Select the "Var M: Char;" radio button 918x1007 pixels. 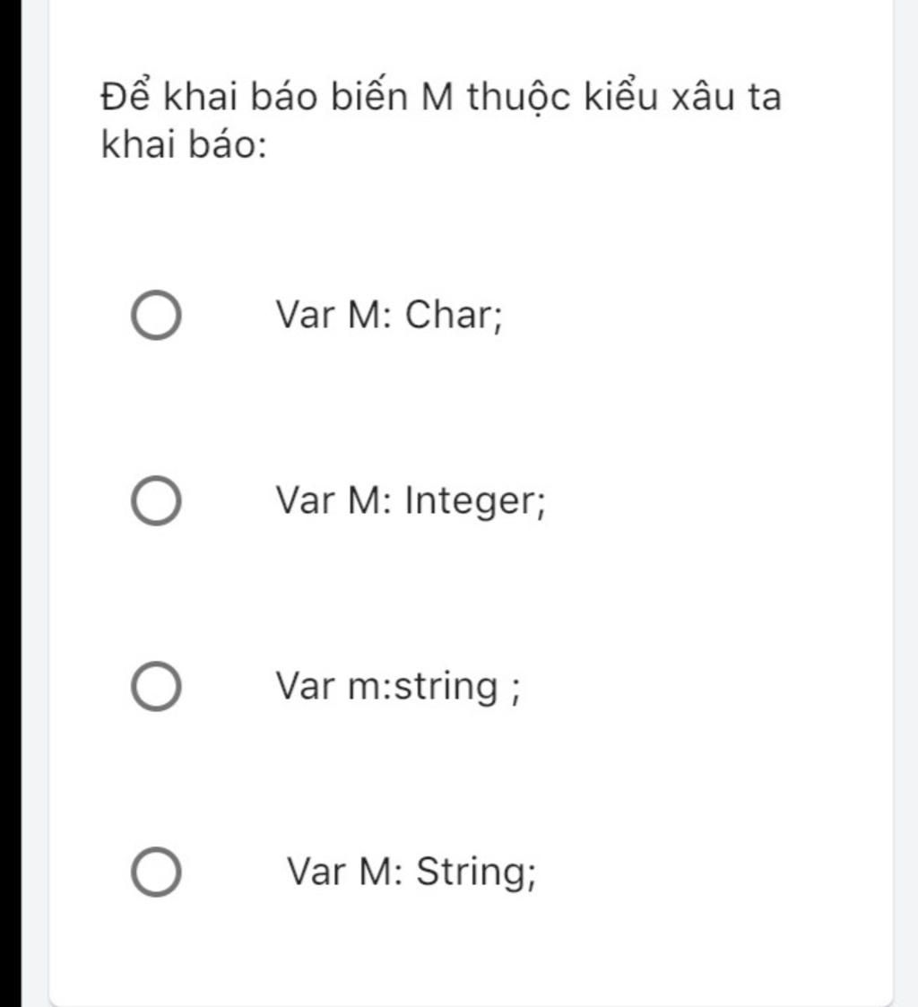(x=156, y=316)
